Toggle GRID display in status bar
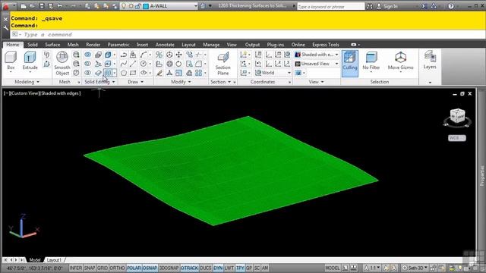 point(103,268)
